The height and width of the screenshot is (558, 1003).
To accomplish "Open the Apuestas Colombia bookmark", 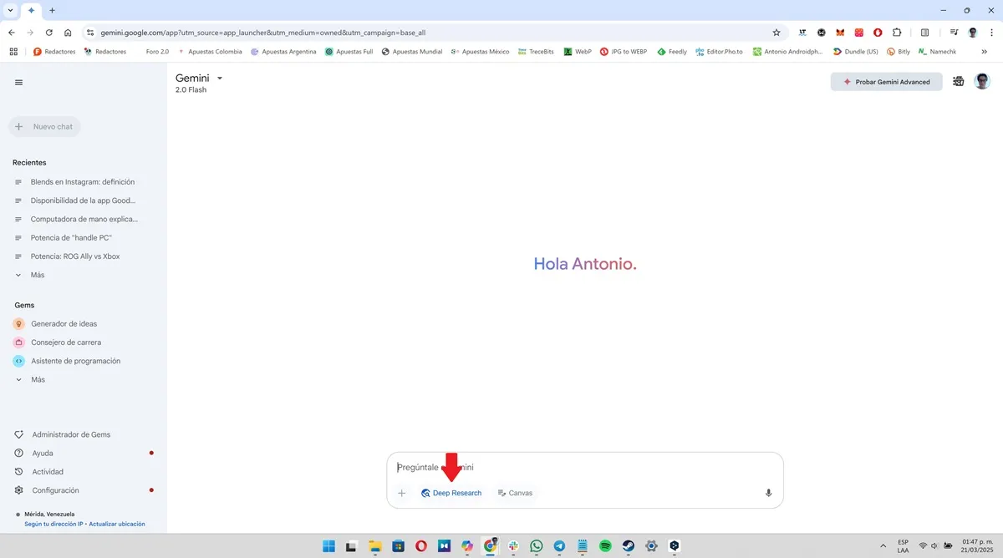I will click(x=210, y=52).
